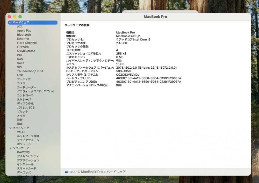Open the ATA sidebar entry

20,27
